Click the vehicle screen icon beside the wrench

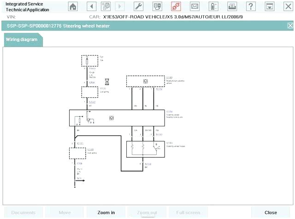[157, 6]
